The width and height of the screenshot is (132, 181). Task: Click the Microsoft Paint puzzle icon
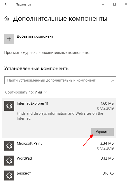tap(9, 146)
